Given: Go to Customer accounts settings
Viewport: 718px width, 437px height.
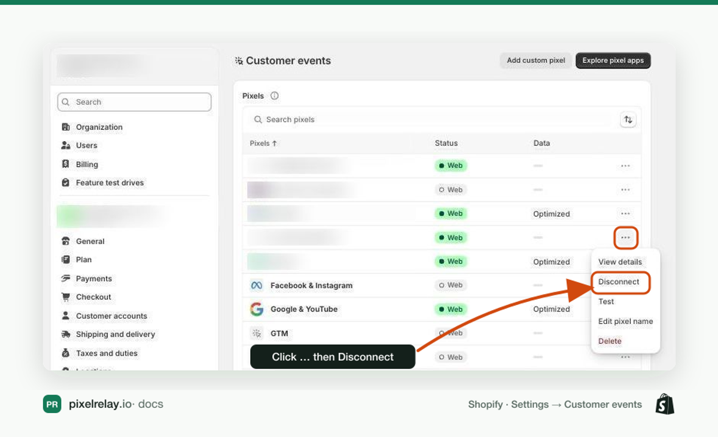Looking at the screenshot, I should (111, 316).
